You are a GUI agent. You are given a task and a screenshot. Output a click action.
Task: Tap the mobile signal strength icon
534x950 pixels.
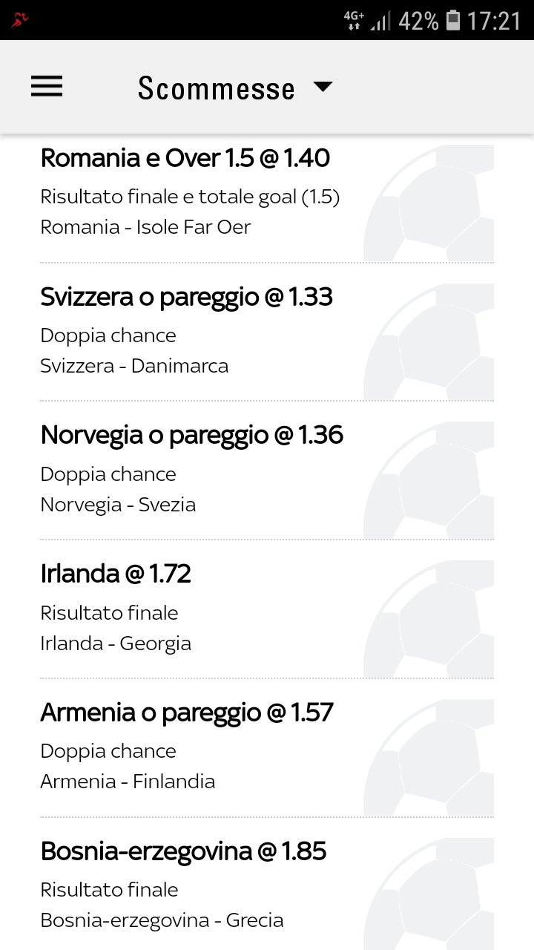(x=380, y=22)
